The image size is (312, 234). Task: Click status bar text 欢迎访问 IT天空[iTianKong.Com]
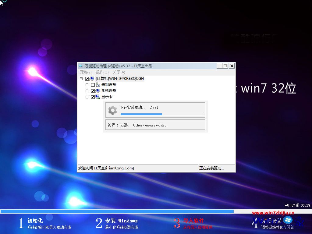click(106, 168)
